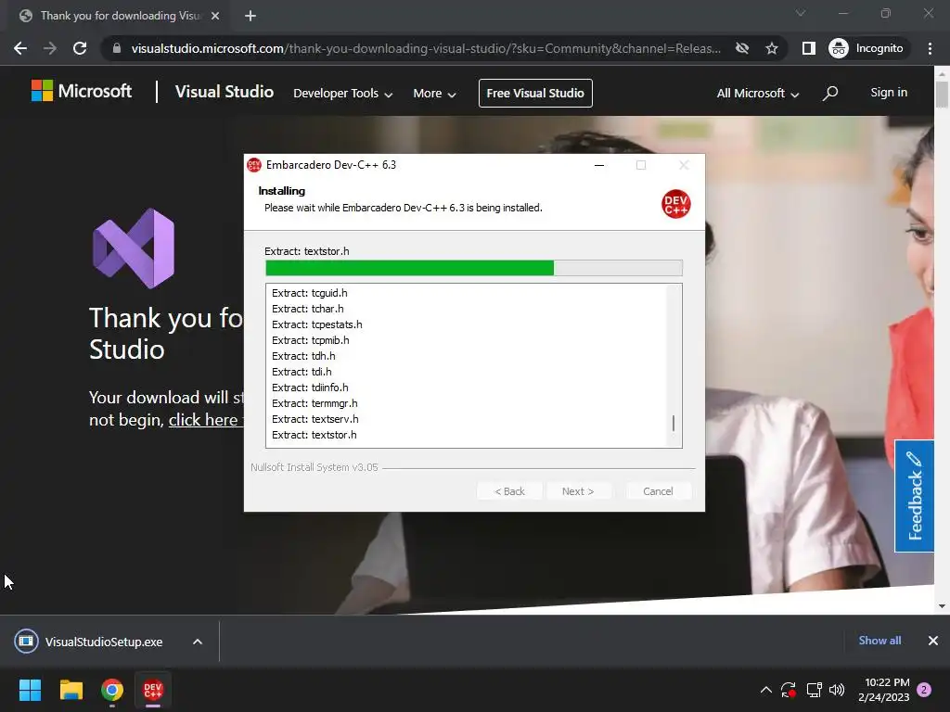The image size is (950, 712).
Task: Select log line 'Extract: tdiinfo.h'
Action: pos(310,388)
